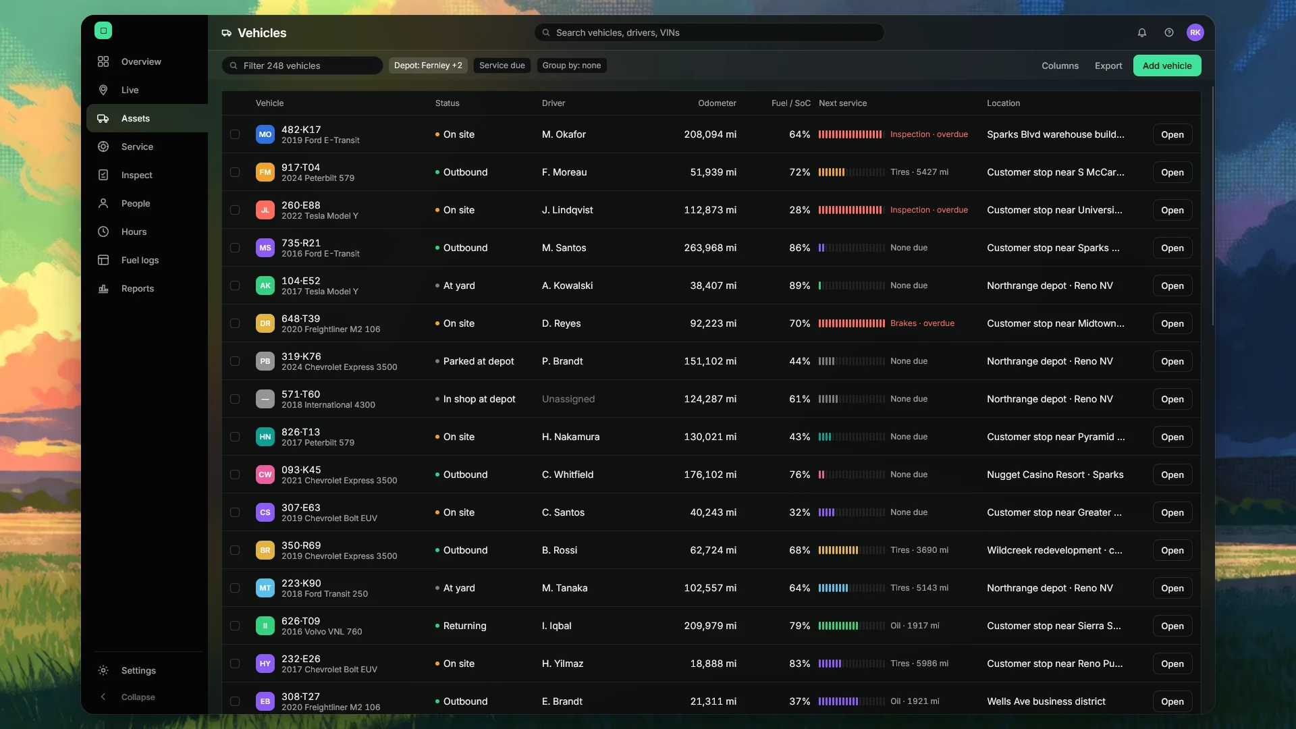The width and height of the screenshot is (1296, 729).
Task: Click service progress bar for 626·T09
Action: click(x=851, y=626)
